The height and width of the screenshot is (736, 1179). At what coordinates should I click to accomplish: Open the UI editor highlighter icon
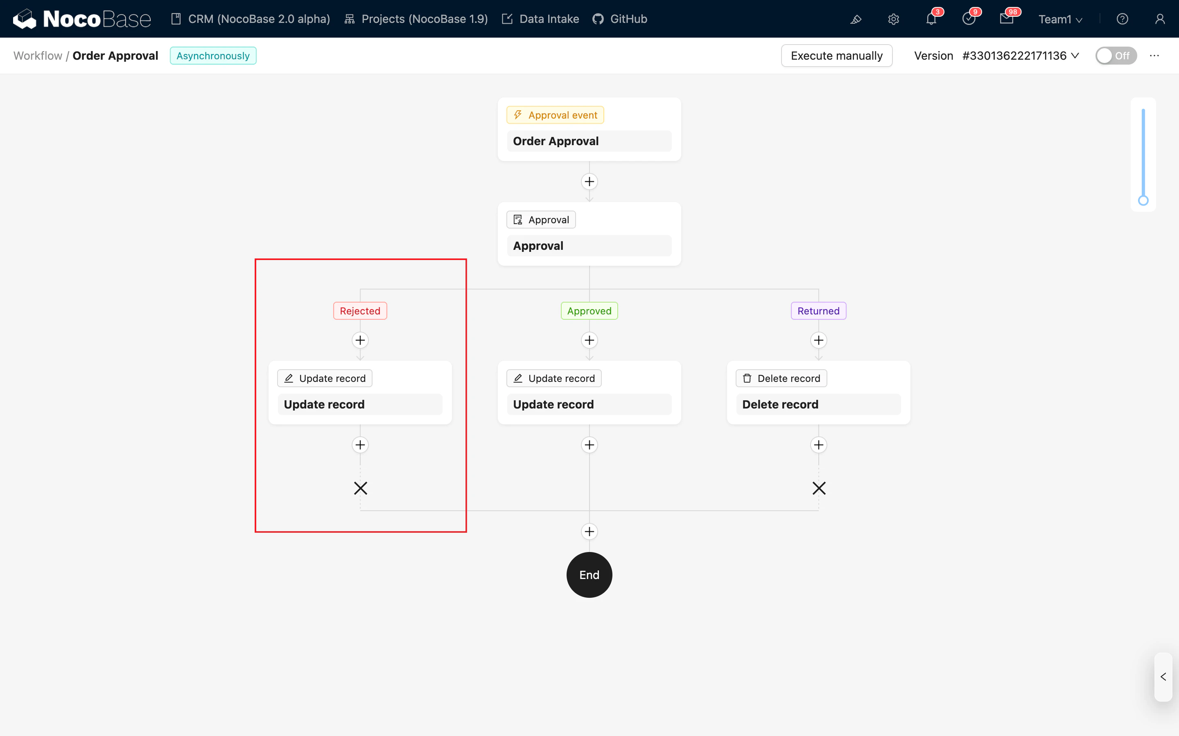856,19
